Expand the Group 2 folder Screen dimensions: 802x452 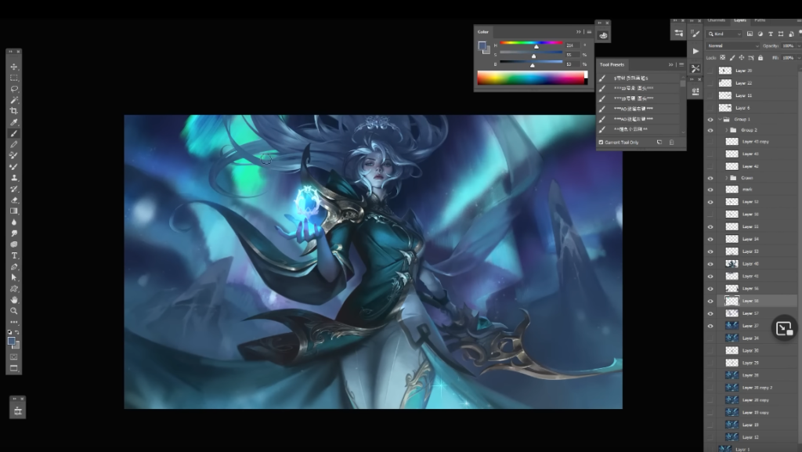(724, 130)
